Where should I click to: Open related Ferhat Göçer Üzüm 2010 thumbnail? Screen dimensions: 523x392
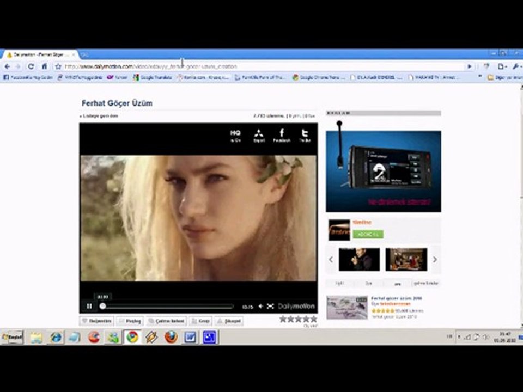click(347, 307)
